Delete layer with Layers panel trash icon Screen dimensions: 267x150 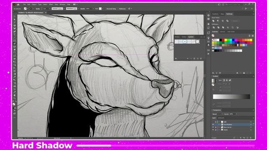[x=251, y=137]
